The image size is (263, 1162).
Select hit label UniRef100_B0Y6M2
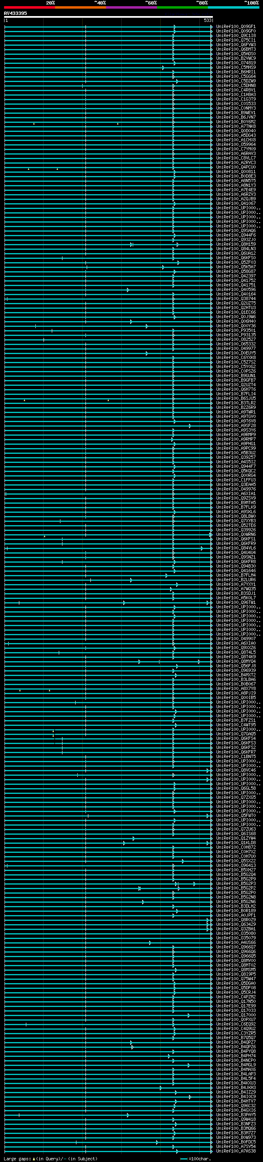pyautogui.click(x=236, y=122)
